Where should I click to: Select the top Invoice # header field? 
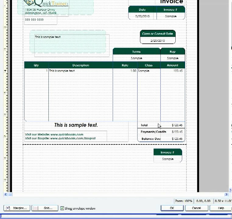click(170, 10)
